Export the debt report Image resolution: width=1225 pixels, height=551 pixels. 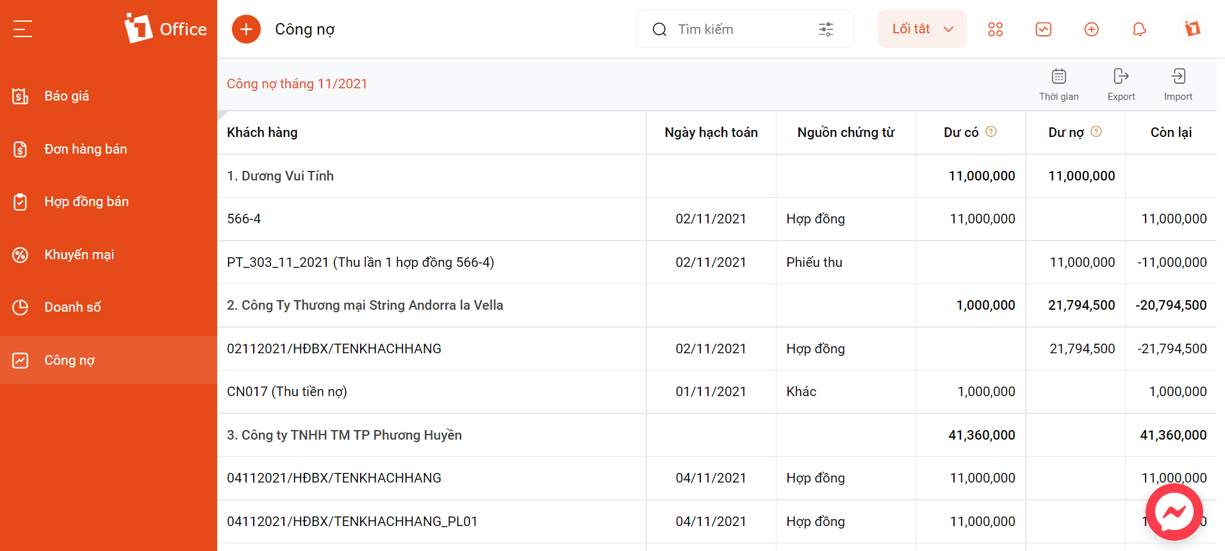(1121, 84)
